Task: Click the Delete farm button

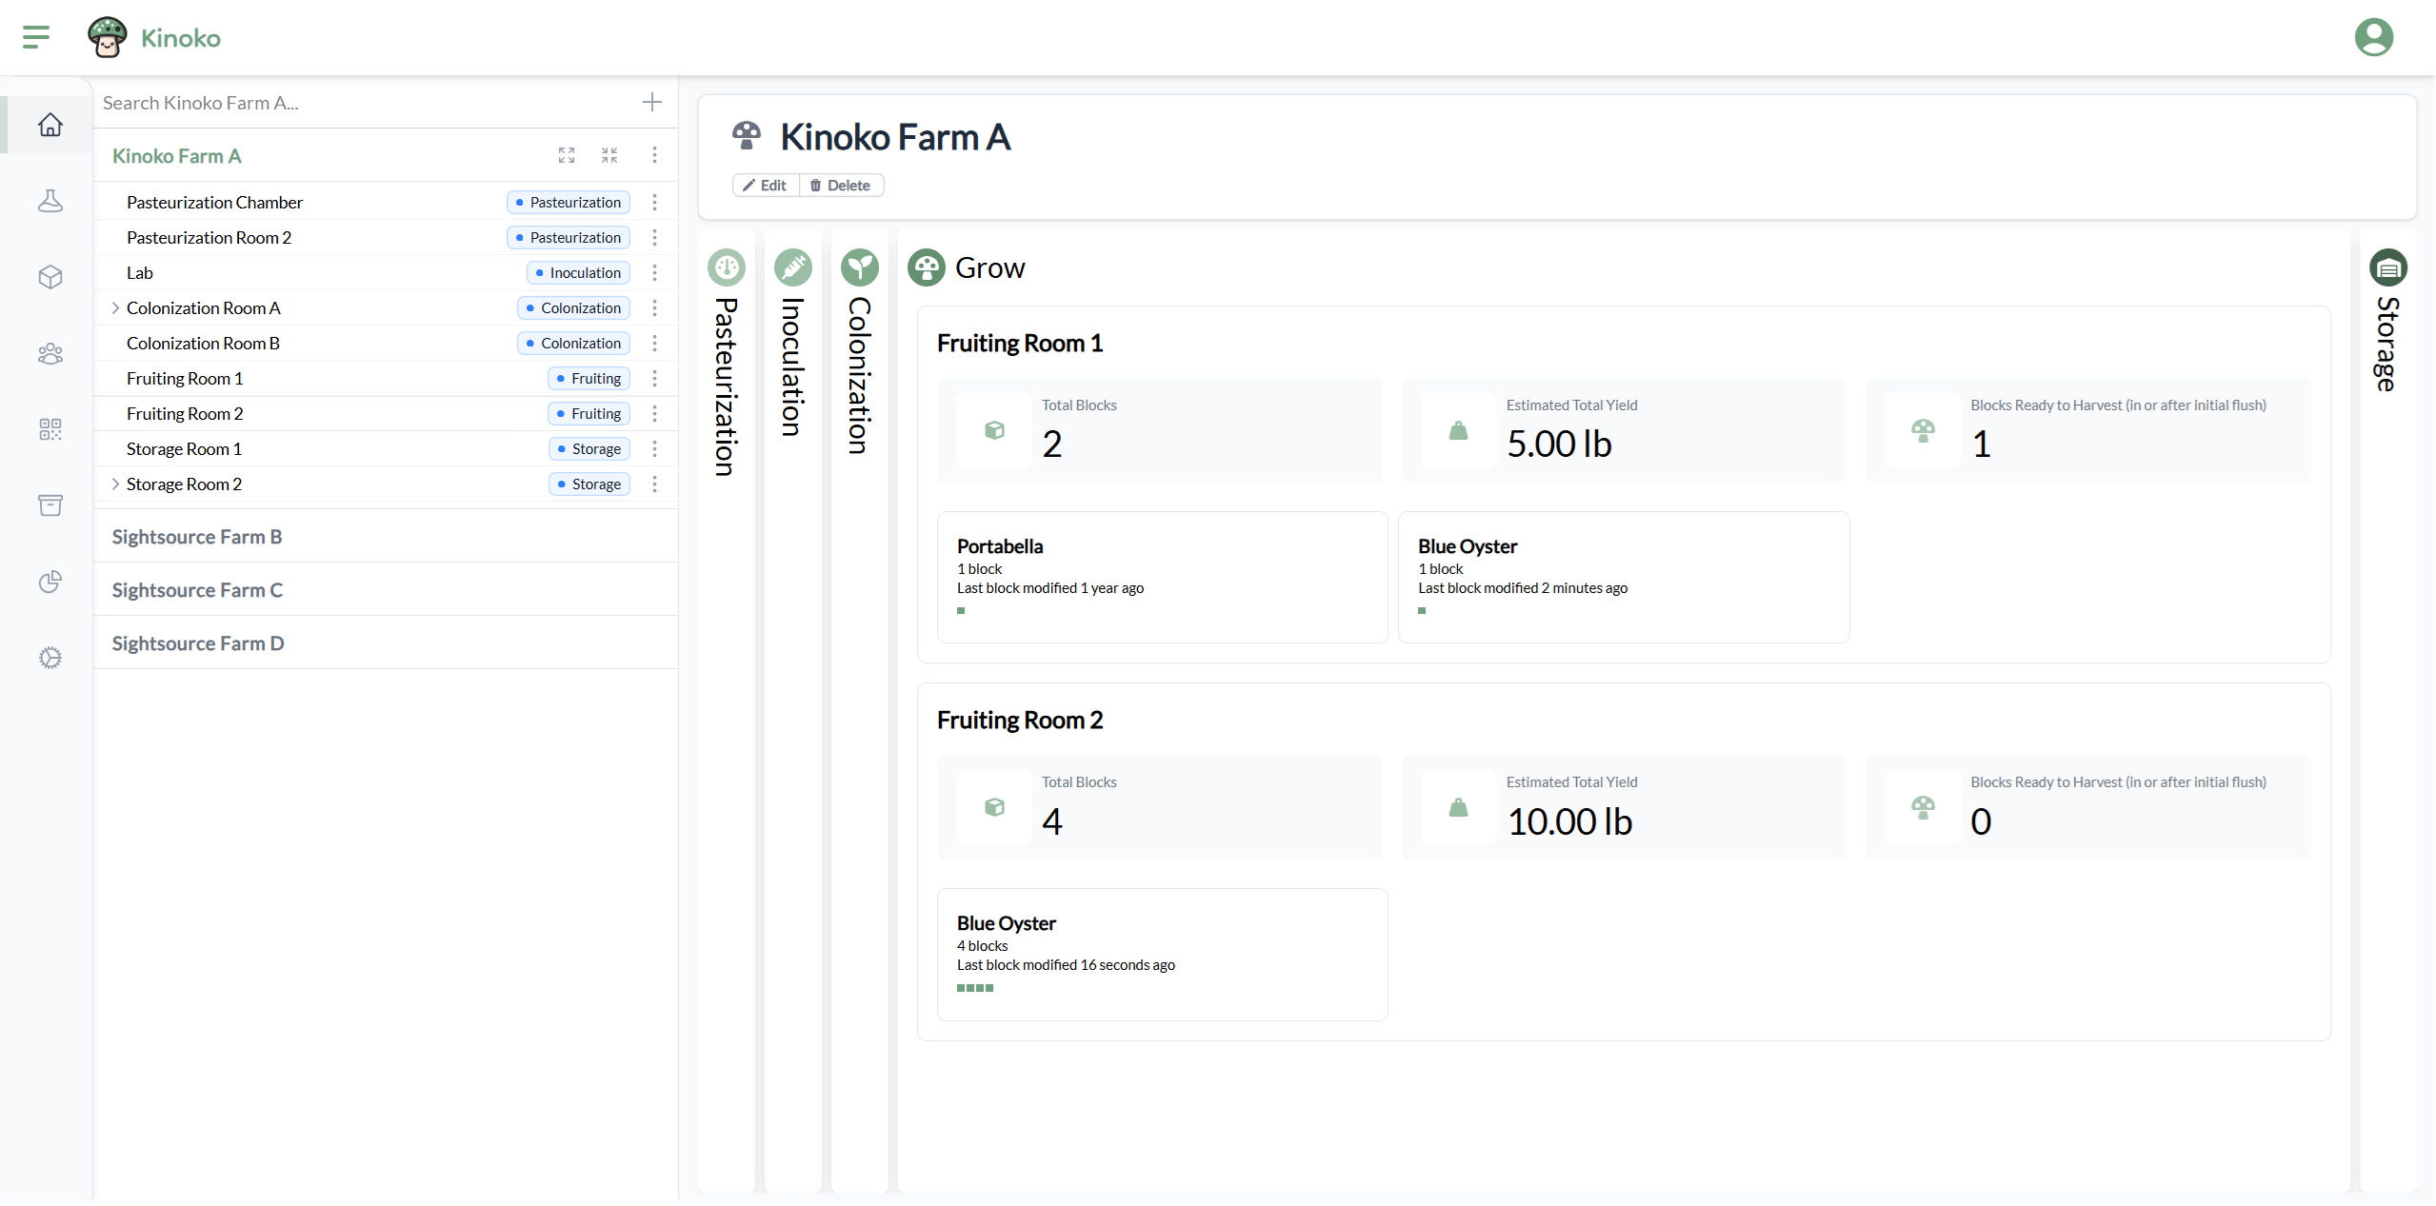Action: (x=841, y=186)
